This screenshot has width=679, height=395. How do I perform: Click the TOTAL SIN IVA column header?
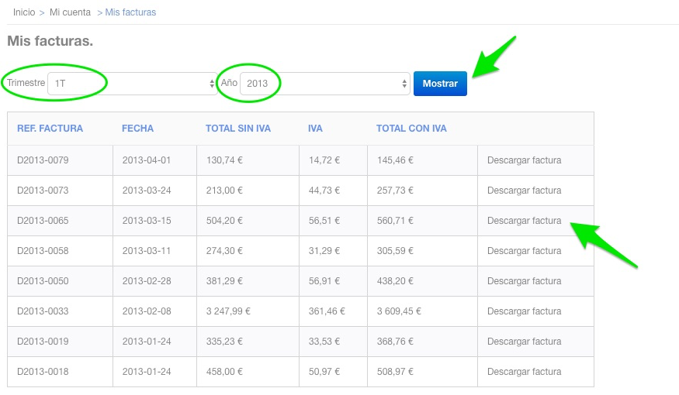tap(237, 129)
